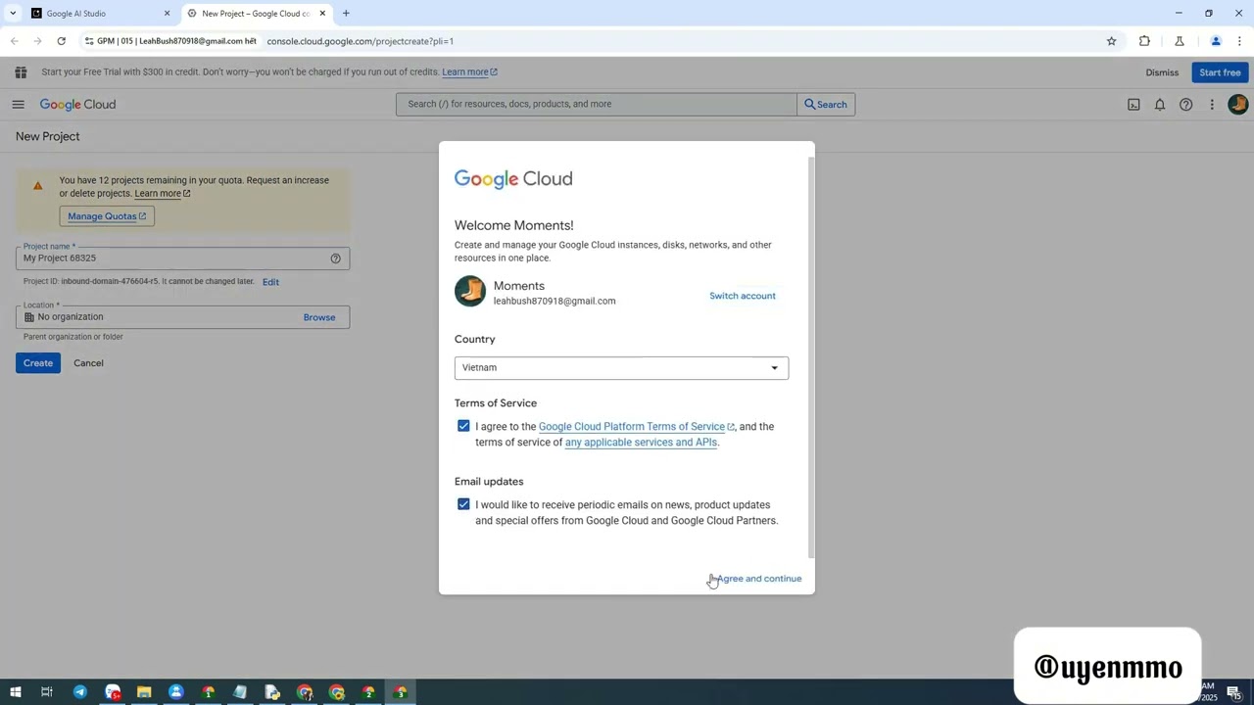
Task: Click the dialog's vertical scrollbar
Action: (811, 357)
